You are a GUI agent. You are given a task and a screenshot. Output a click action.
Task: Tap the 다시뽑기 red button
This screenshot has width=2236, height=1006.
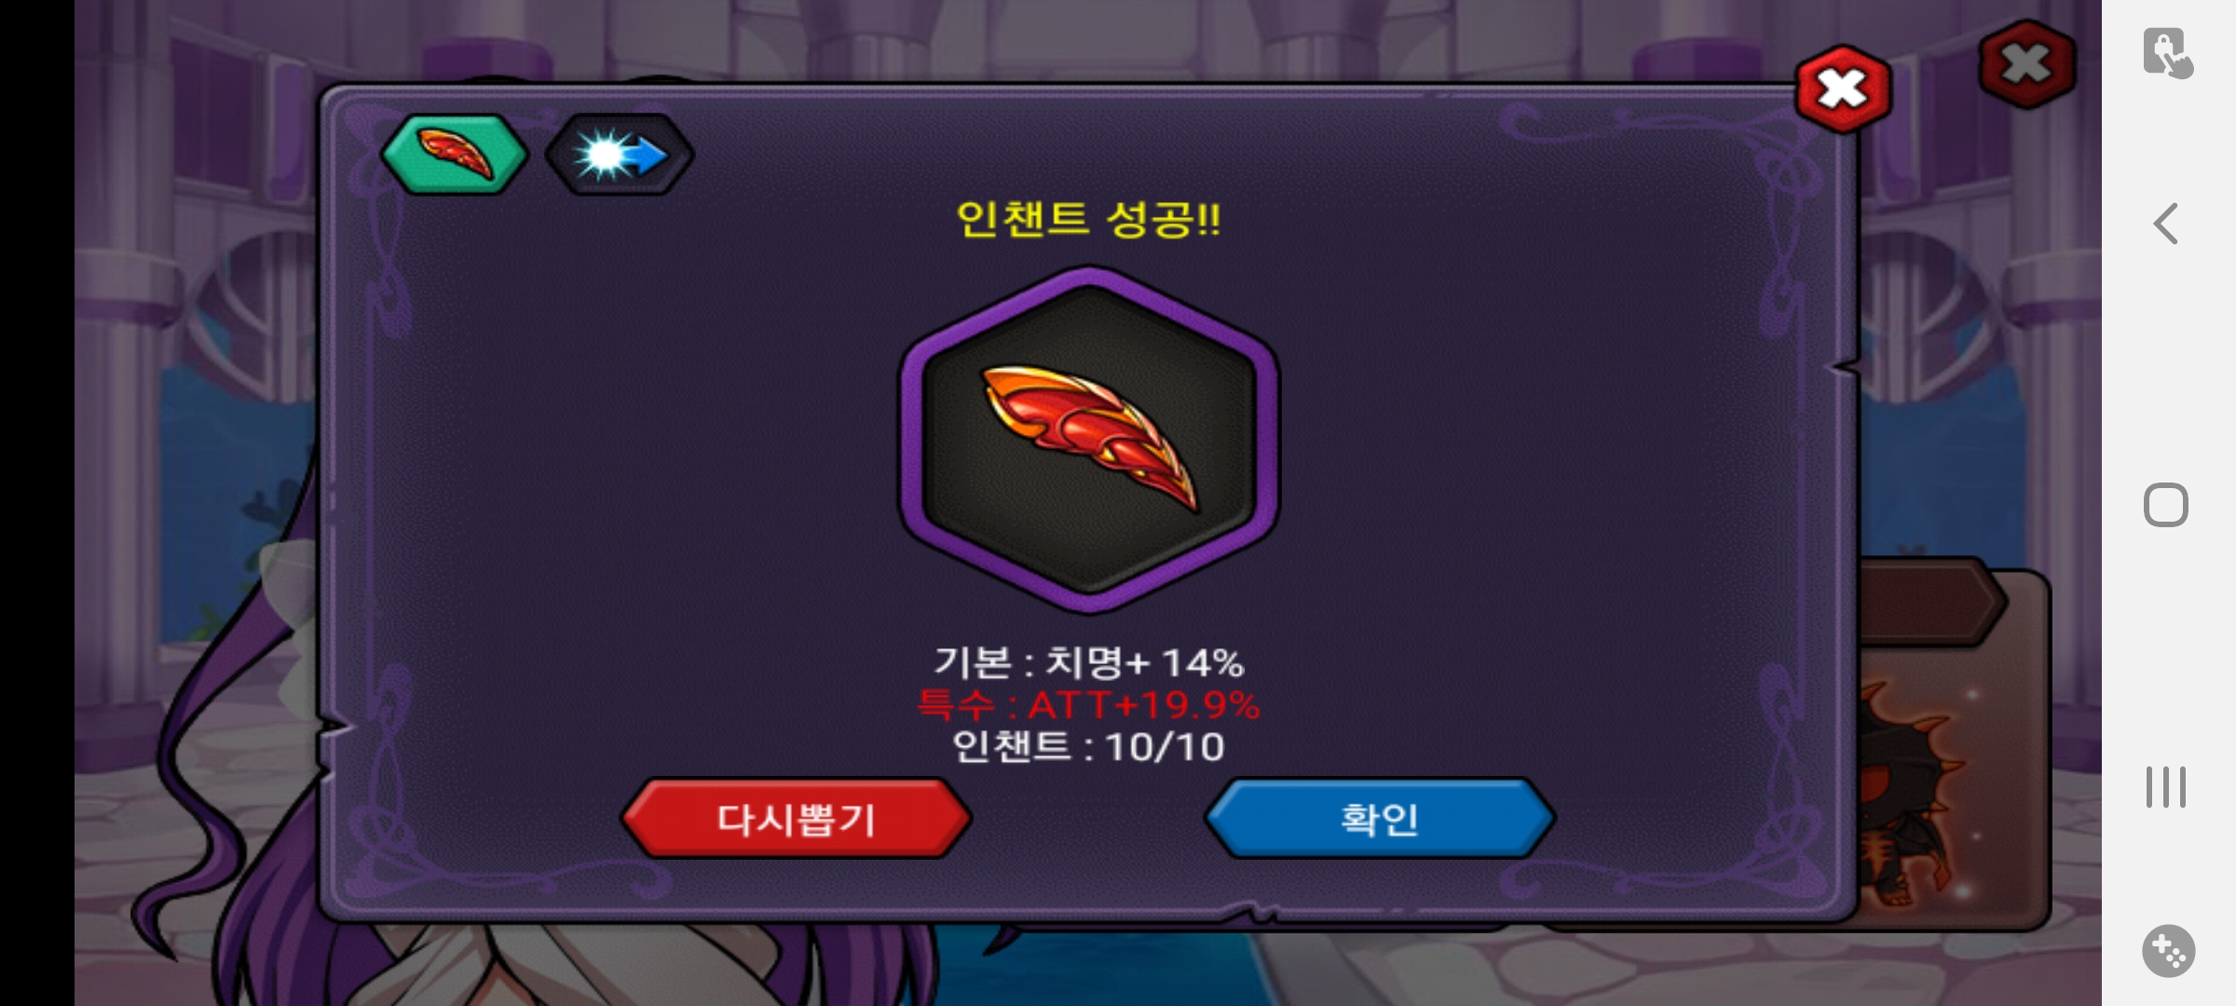[x=796, y=819]
